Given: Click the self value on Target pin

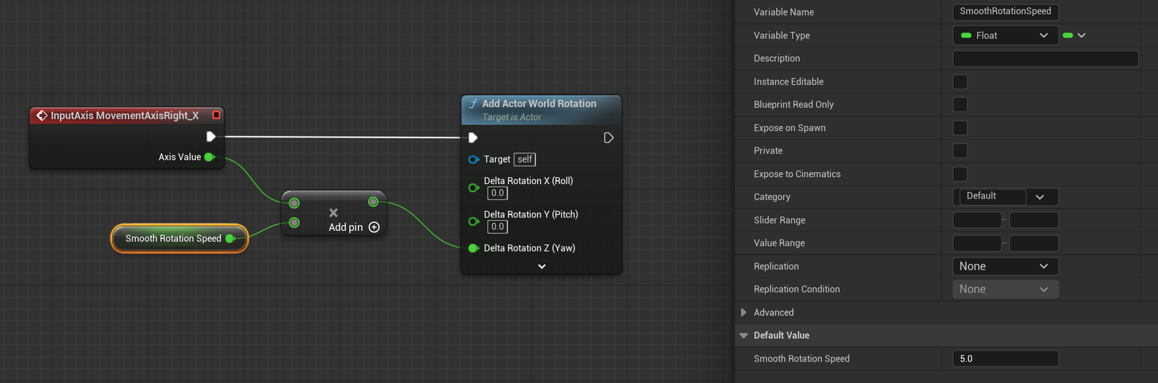Looking at the screenshot, I should [x=525, y=160].
